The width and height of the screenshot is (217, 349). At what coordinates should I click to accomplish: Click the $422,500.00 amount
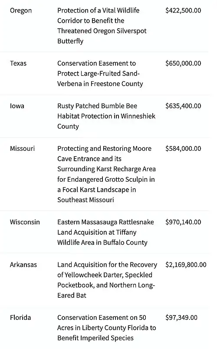pyautogui.click(x=183, y=10)
